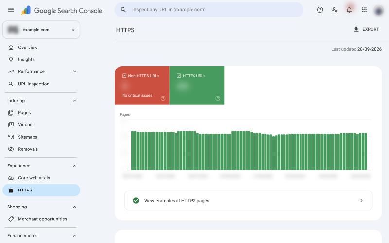Click green checkmark beside View examples
The width and height of the screenshot is (389, 243).
pos(136,200)
